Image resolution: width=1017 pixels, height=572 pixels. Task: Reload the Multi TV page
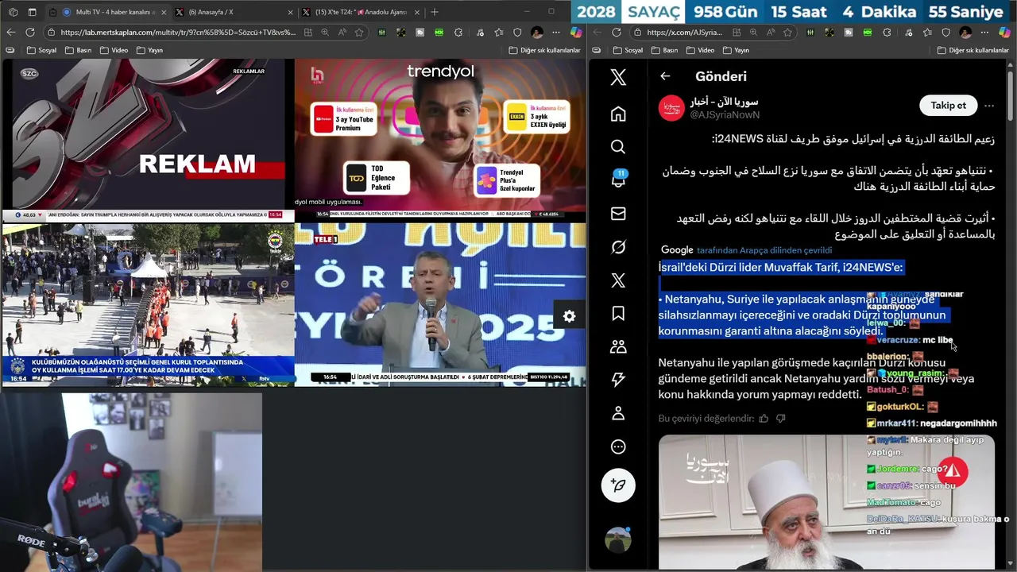pyautogui.click(x=30, y=33)
